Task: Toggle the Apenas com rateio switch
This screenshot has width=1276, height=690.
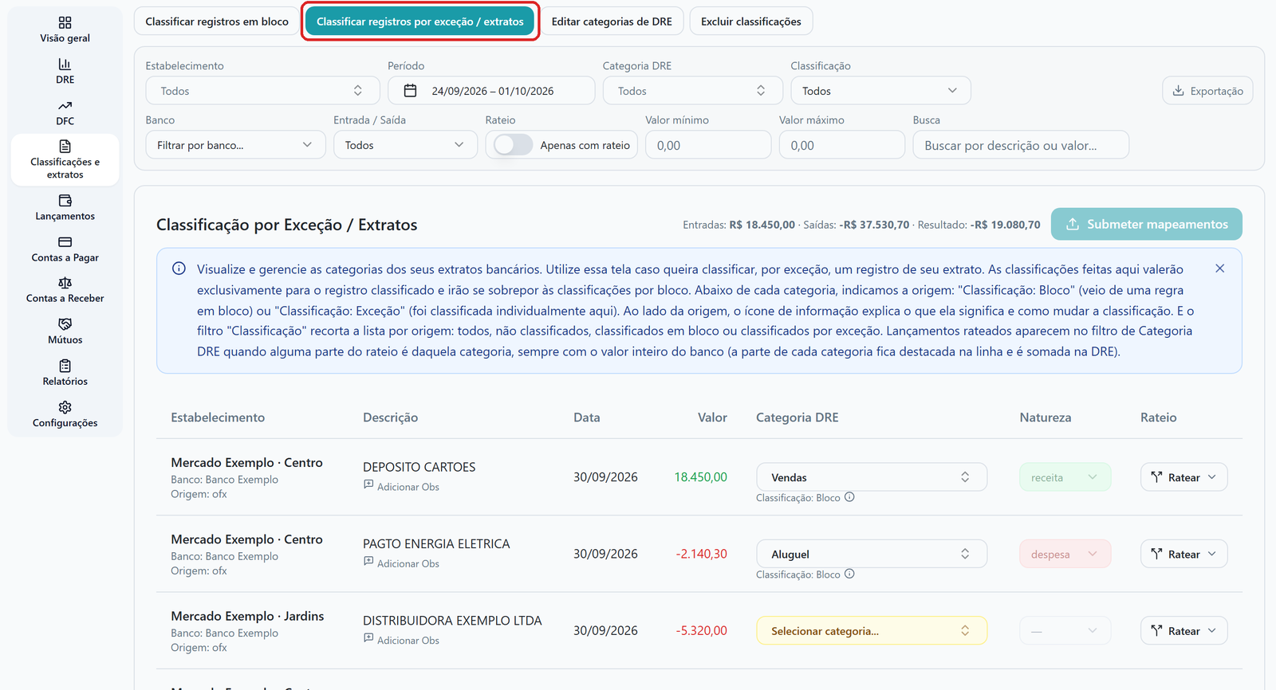Action: [x=513, y=145]
